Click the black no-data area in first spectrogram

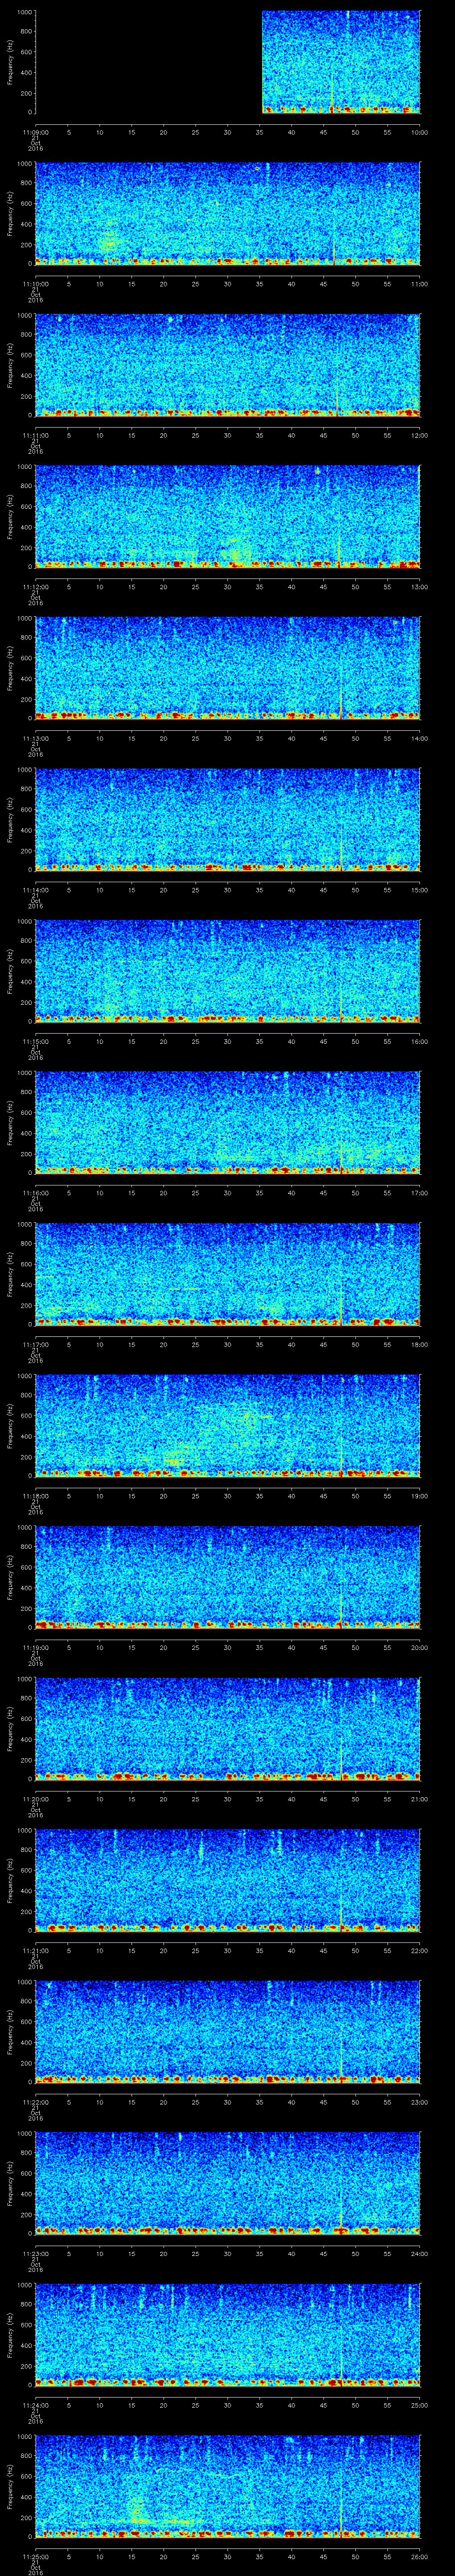148,62
